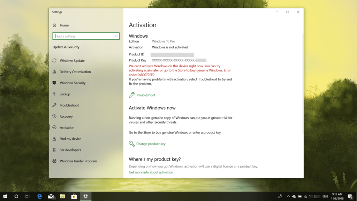Click the Settings gear taskbar icon
The height and width of the screenshot is (201, 357).
[86, 196]
